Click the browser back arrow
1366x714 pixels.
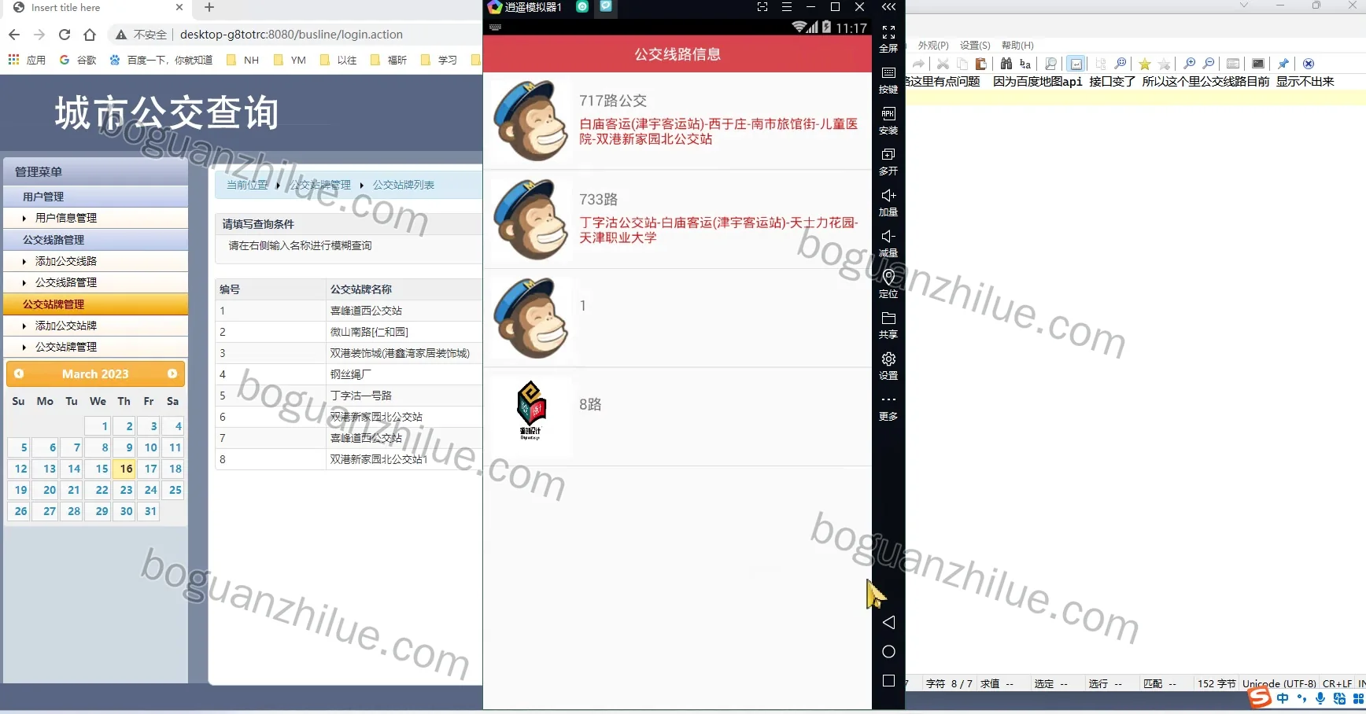pos(14,35)
